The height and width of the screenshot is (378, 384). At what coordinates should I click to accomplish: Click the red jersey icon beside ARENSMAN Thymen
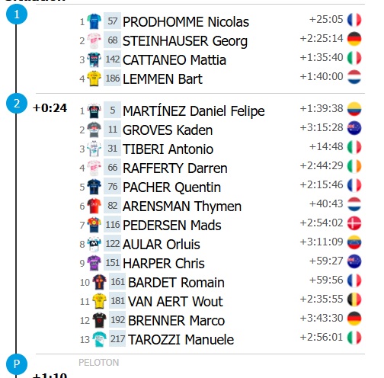[x=94, y=206]
